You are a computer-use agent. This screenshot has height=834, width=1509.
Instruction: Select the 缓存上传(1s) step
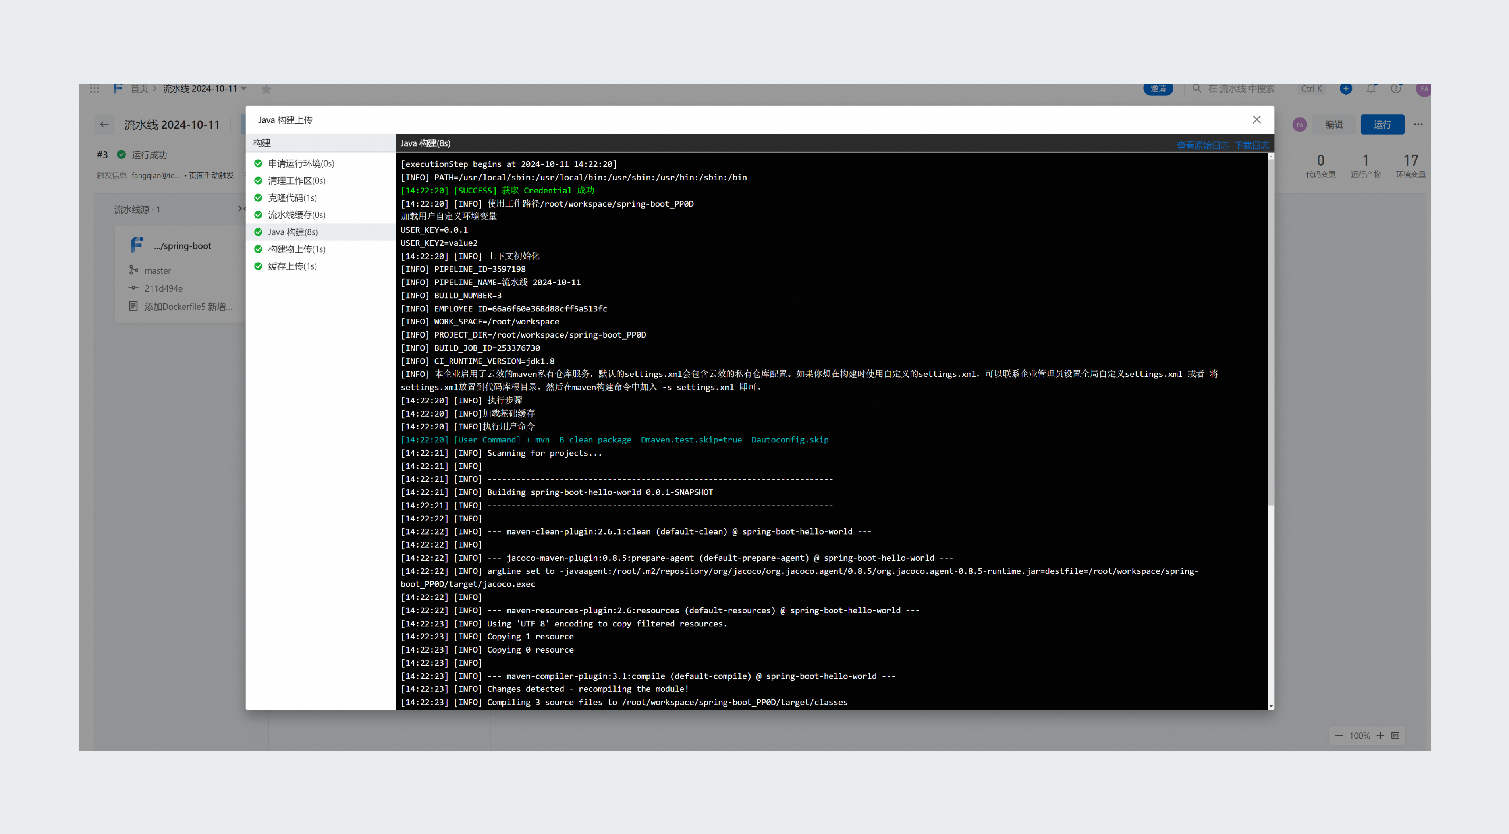click(x=320, y=266)
